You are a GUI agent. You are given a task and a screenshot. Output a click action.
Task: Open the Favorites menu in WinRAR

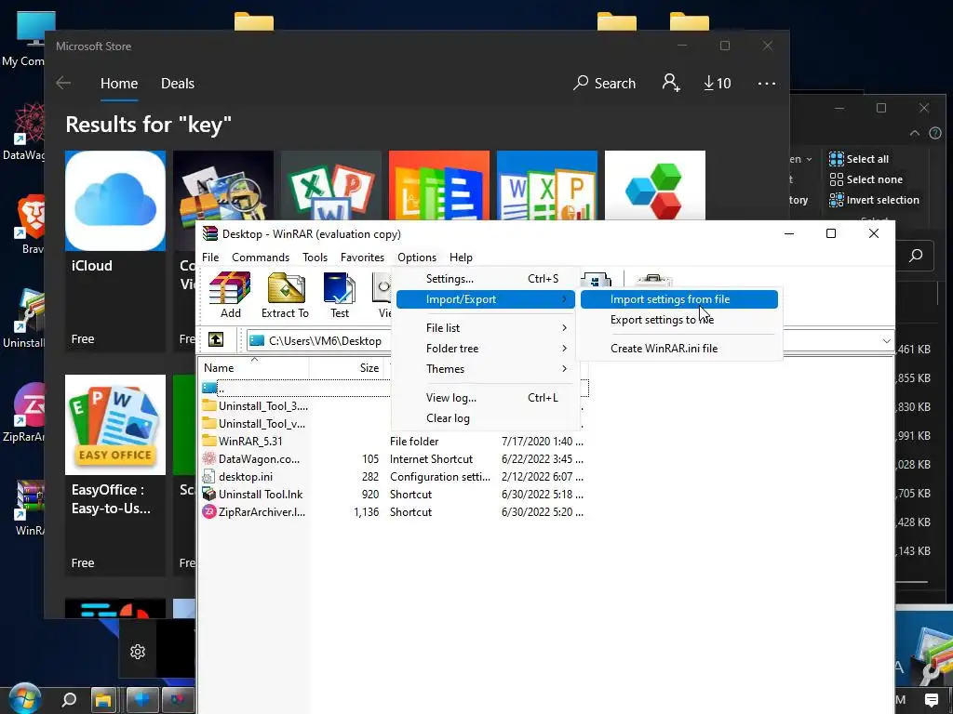click(362, 258)
